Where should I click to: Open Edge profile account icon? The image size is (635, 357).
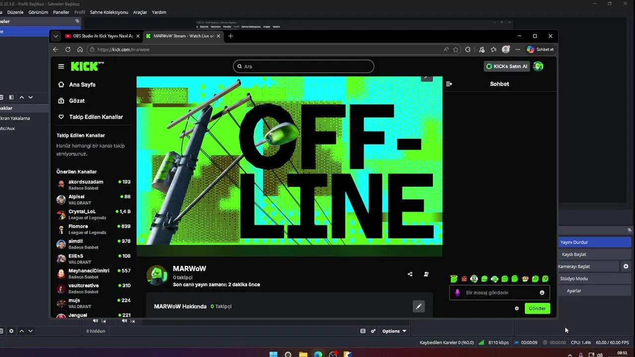tap(506, 50)
